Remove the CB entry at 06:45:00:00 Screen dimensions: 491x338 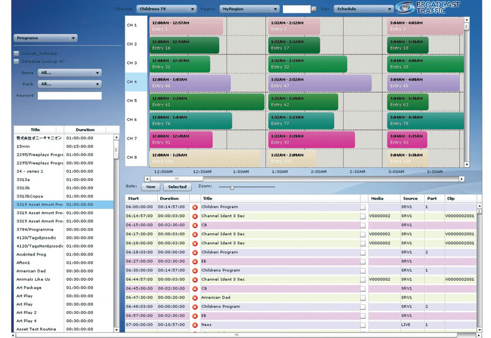(x=195, y=289)
